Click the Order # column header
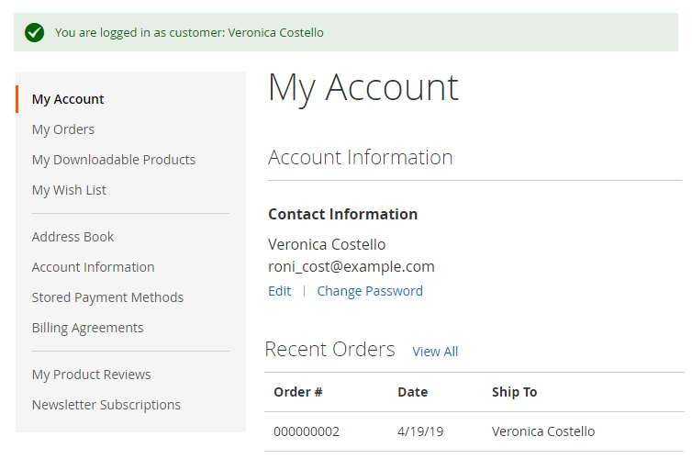This screenshot has height=459, width=692. [298, 392]
